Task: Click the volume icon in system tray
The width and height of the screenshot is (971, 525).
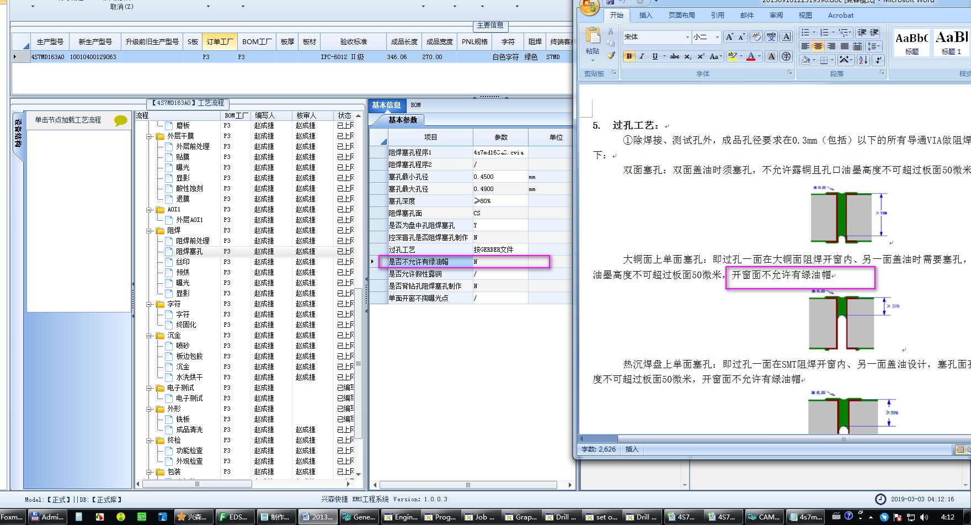Action: click(x=924, y=517)
